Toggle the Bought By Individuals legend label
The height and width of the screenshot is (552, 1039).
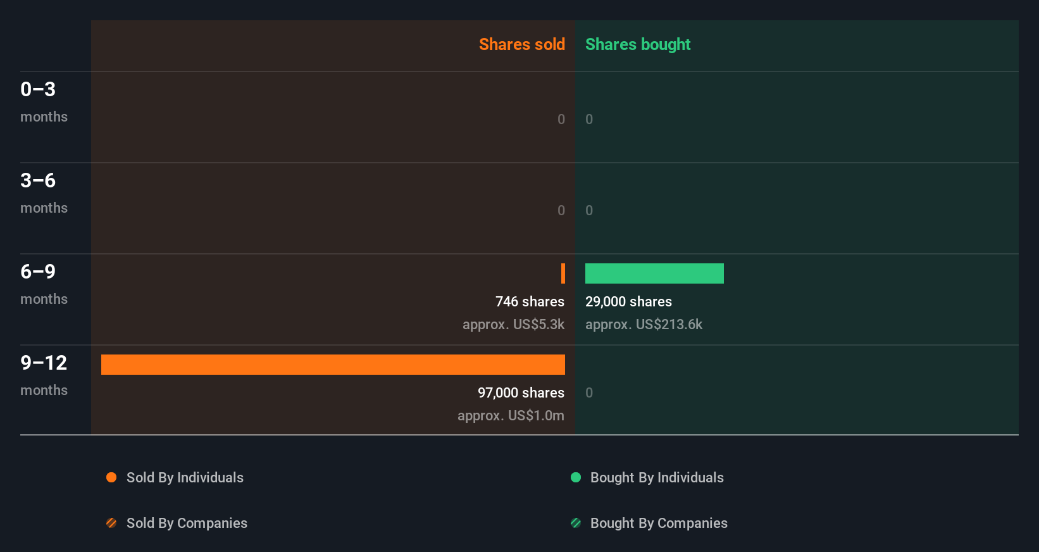[x=657, y=477]
